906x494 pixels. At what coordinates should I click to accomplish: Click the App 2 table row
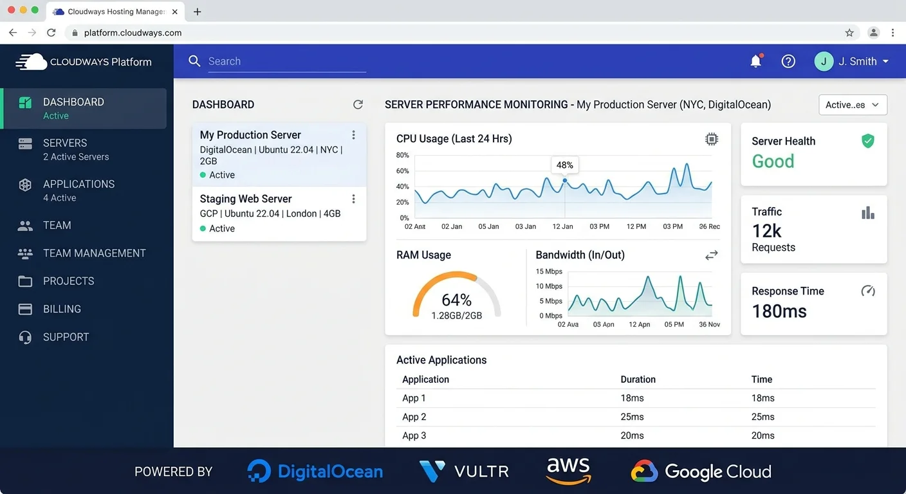(x=636, y=417)
